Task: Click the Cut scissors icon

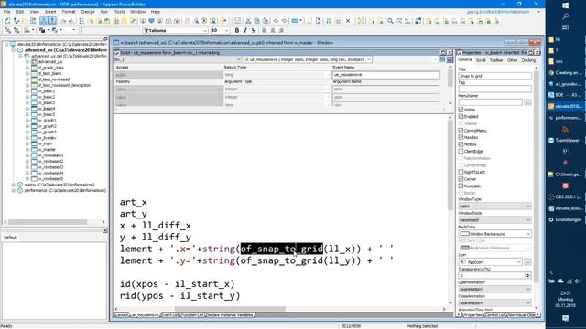Action: pyautogui.click(x=248, y=21)
